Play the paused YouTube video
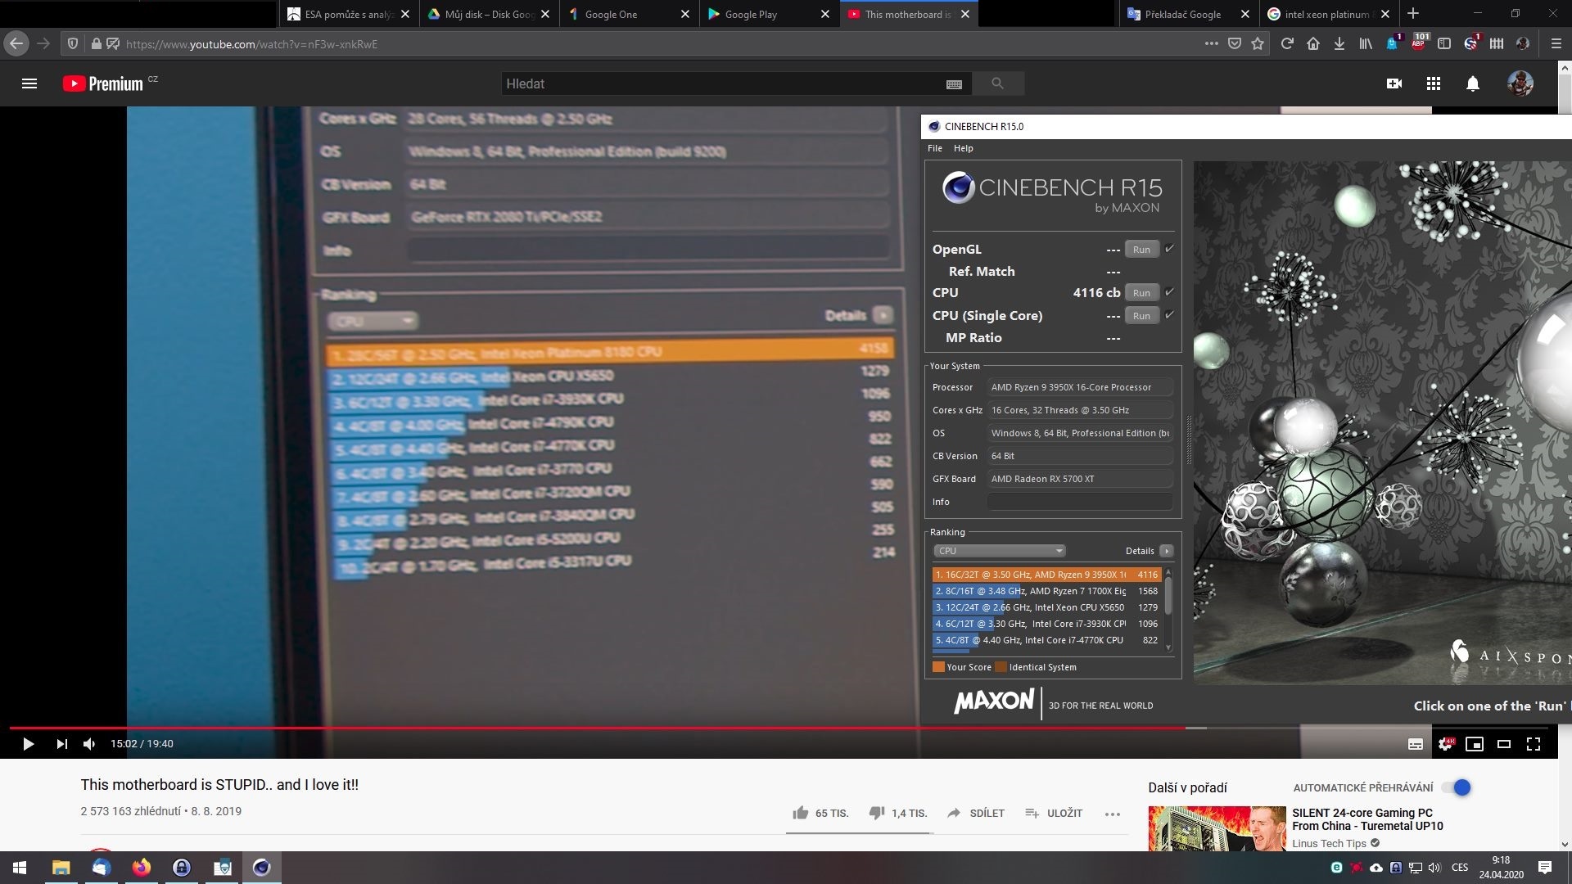Image resolution: width=1572 pixels, height=884 pixels. click(28, 744)
